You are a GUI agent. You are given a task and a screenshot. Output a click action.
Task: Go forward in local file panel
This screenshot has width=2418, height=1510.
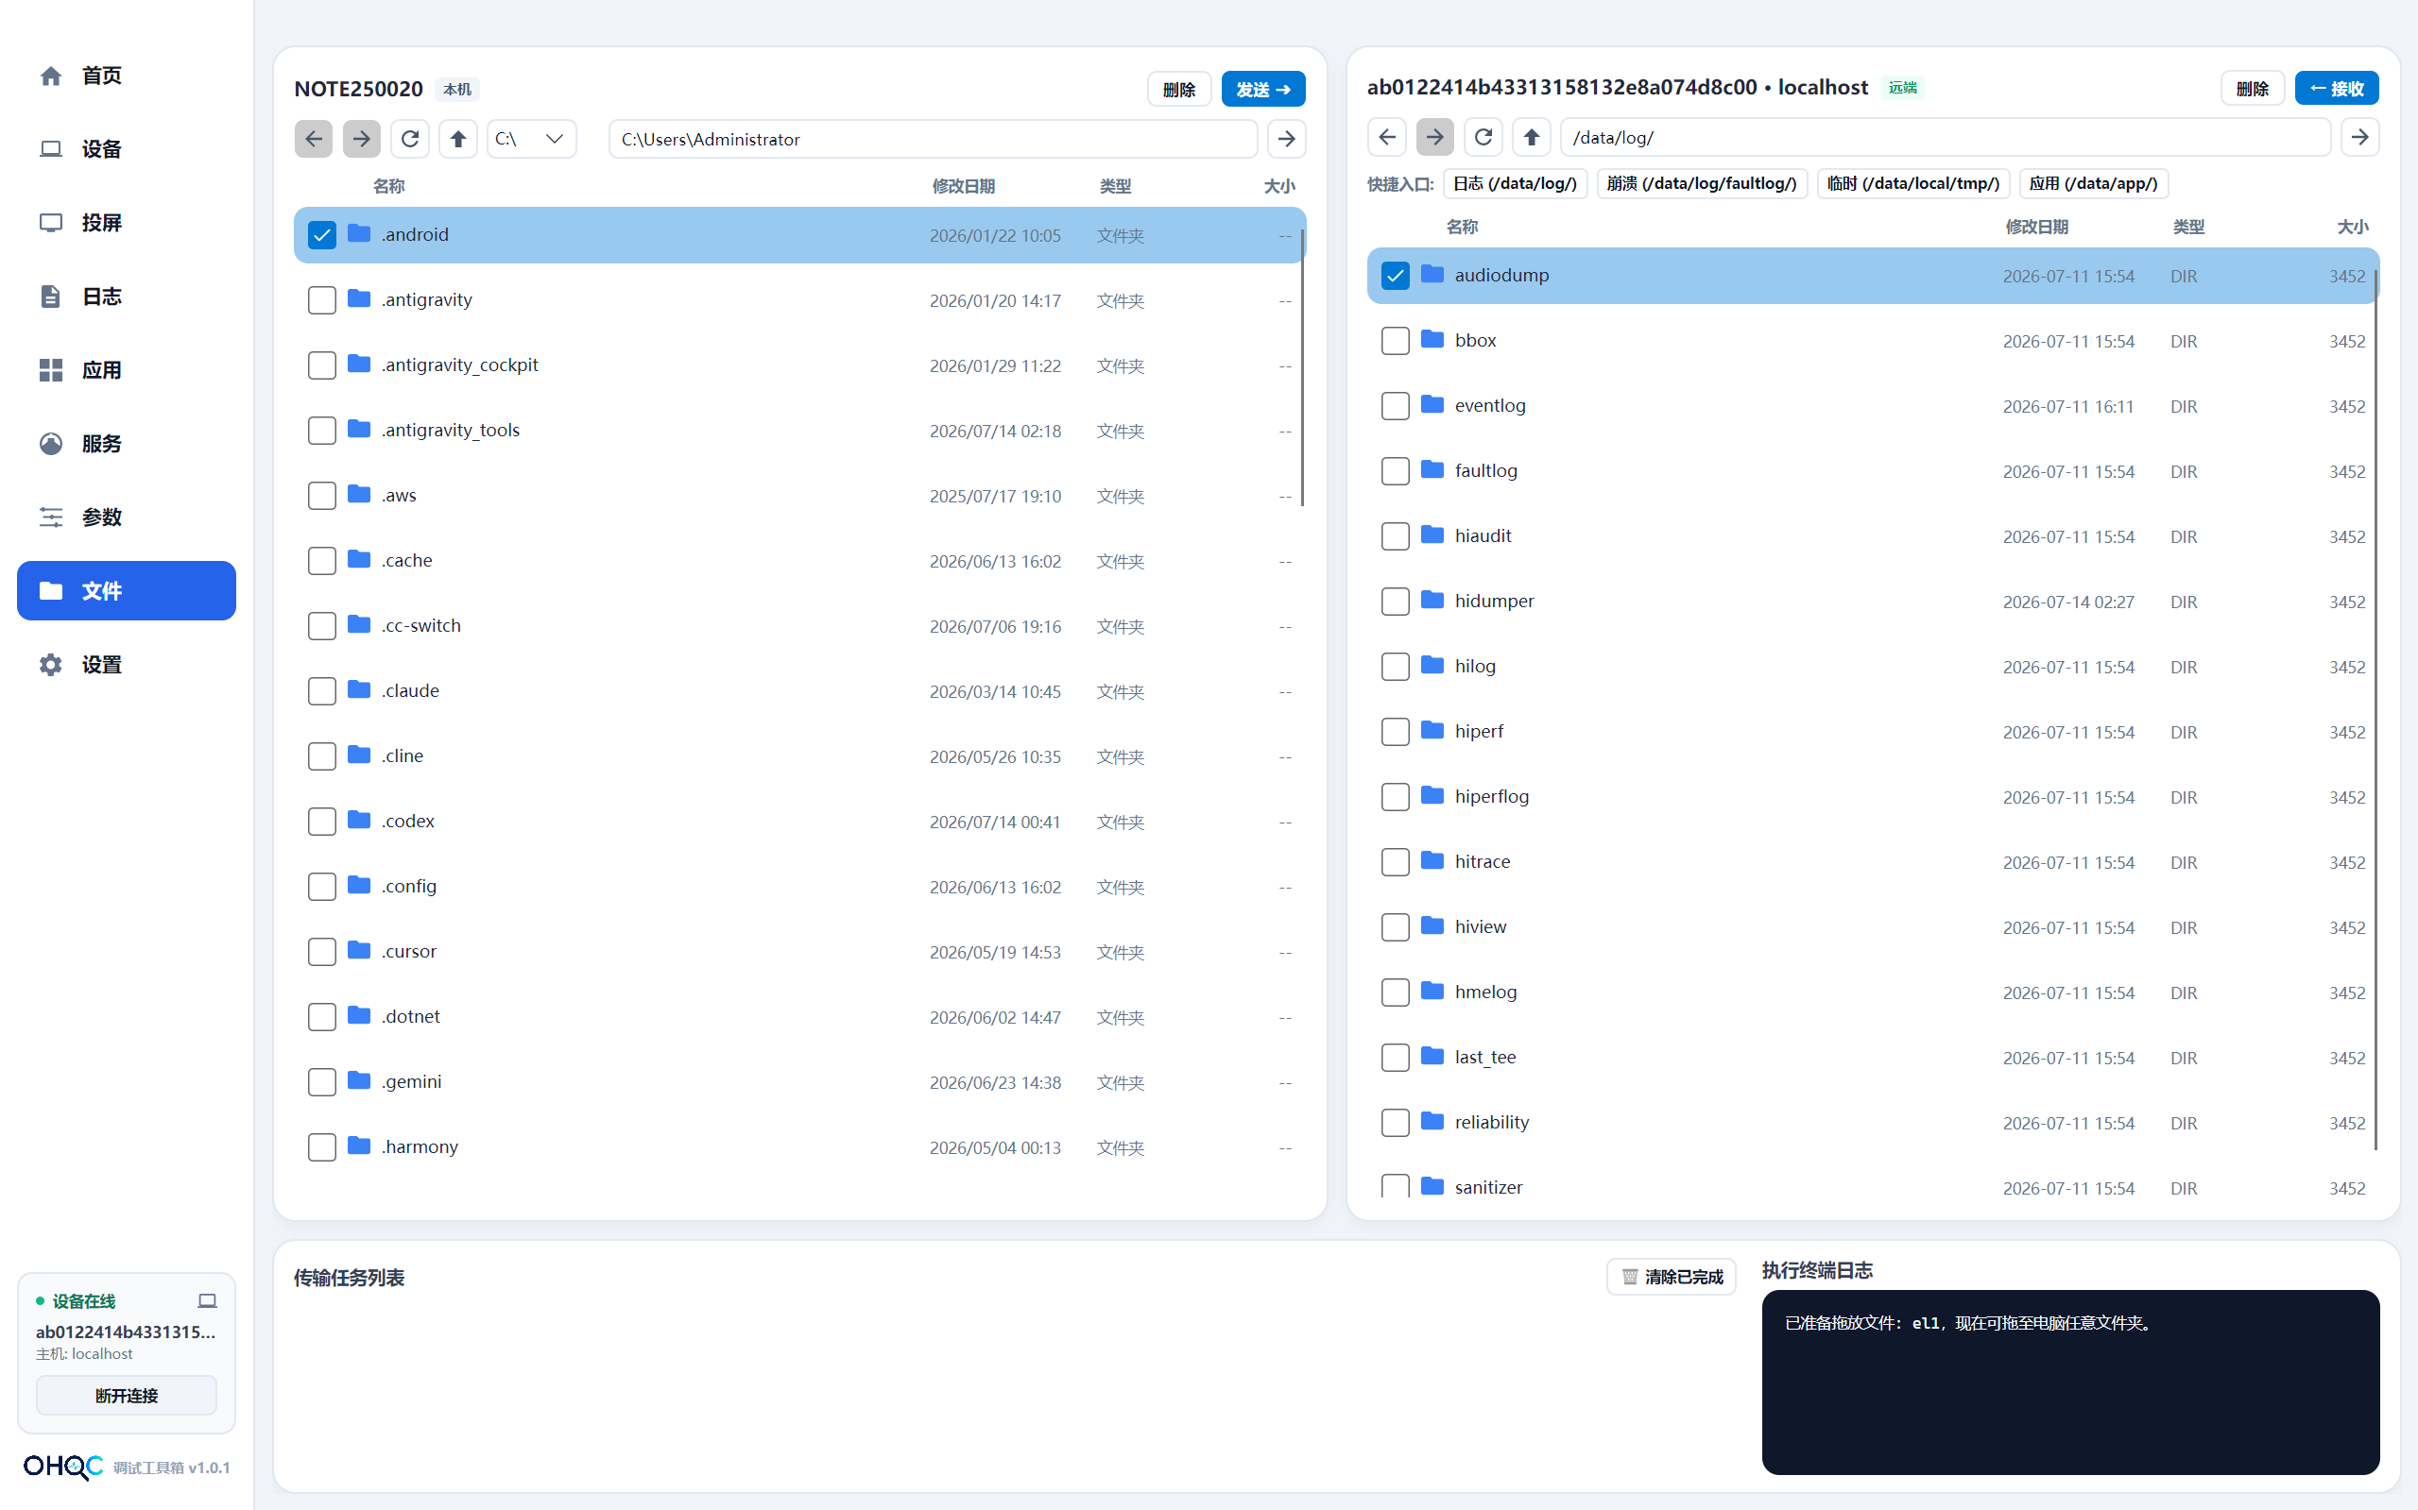[361, 139]
